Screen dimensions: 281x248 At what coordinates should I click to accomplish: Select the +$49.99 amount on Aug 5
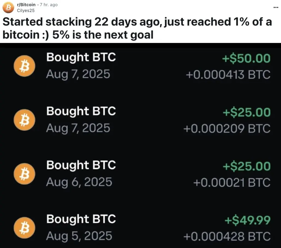point(247,220)
